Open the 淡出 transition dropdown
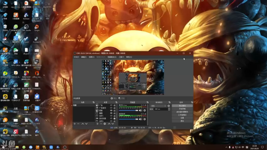Image resolution: width=267 pixels, height=150 pixels. click(158, 106)
